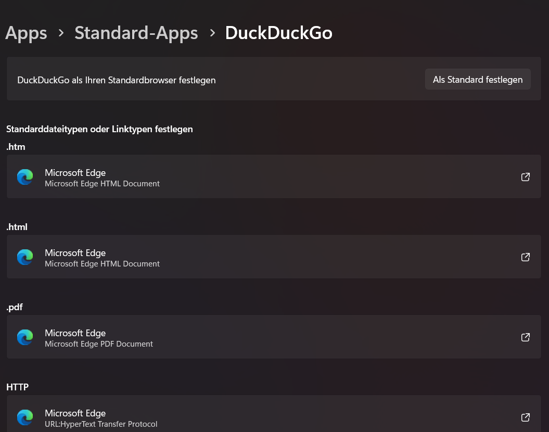This screenshot has width=549, height=432.
Task: Click the external link icon for .pdf
Action: (525, 337)
